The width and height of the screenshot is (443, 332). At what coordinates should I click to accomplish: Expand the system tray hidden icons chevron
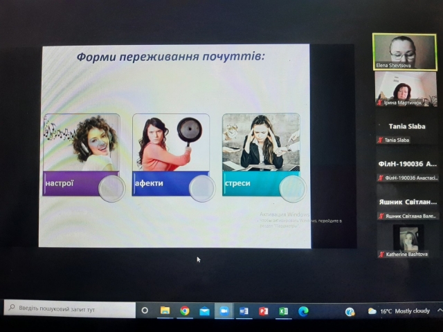click(440, 311)
